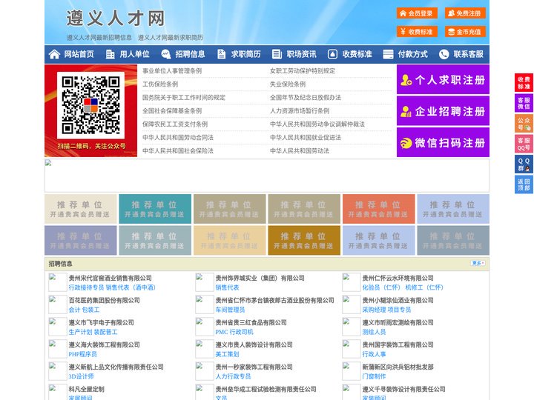534x400 pixels.
Task: Click 贵州省贵三红食品有限公司 company name
Action: pos(251,322)
